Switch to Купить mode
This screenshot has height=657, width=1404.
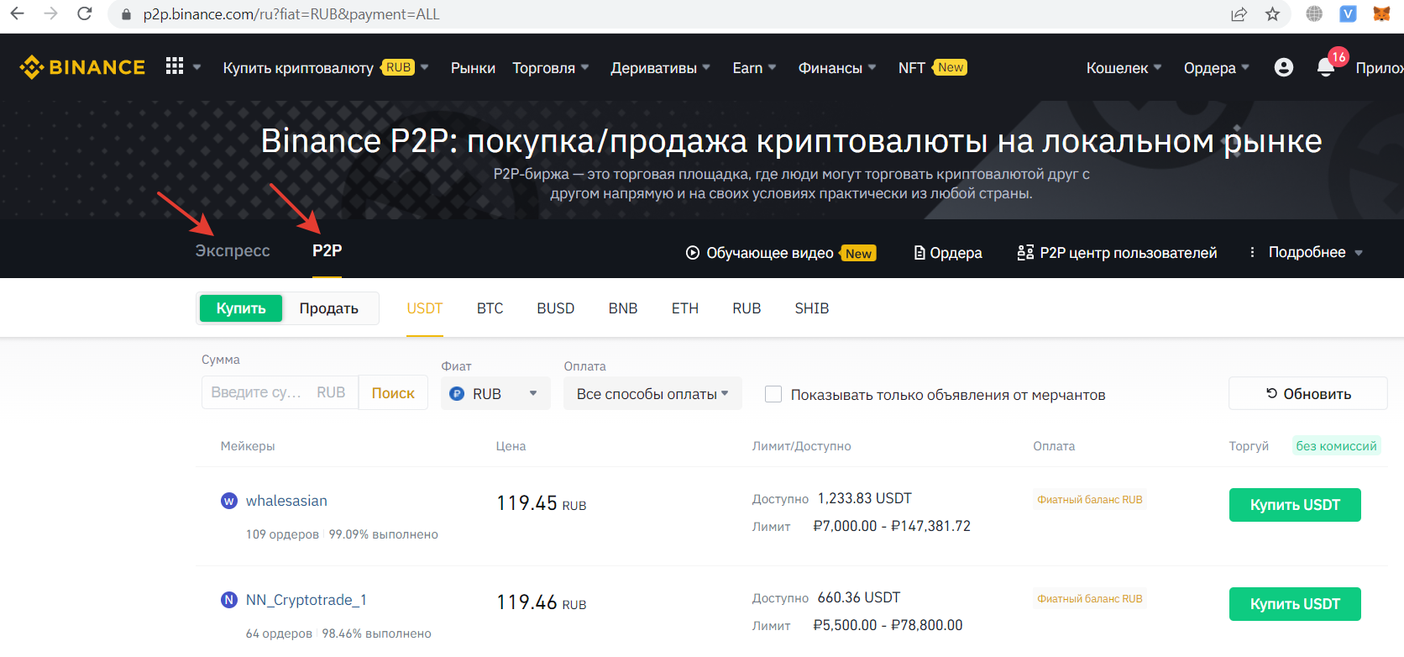[x=241, y=308]
